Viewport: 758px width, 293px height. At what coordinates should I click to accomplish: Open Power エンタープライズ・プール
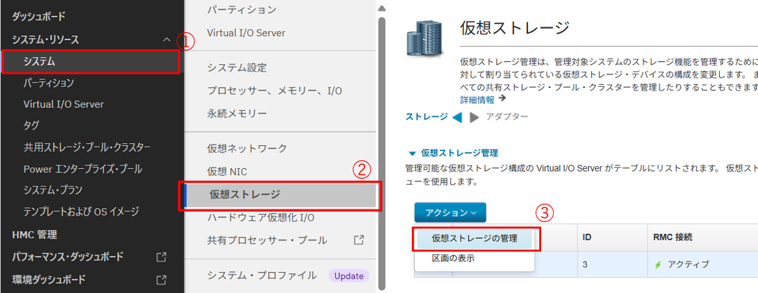tap(83, 169)
